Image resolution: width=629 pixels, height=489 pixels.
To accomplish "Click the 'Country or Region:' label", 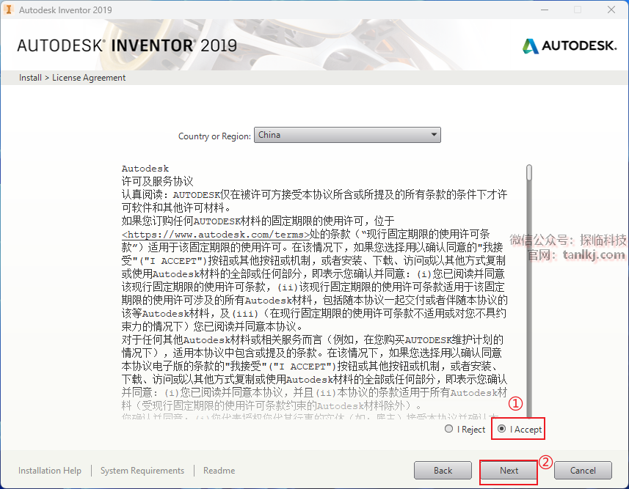I will 214,136.
